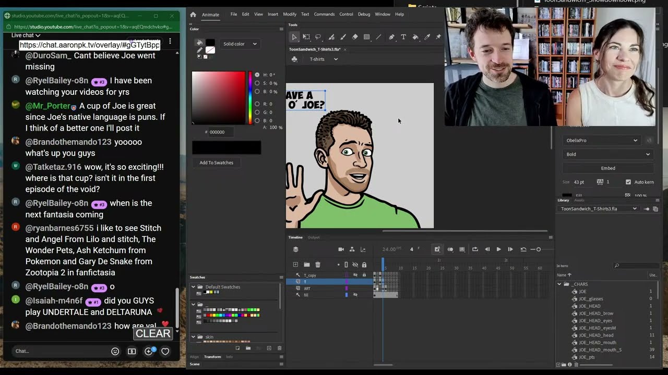Add a camera layer in timeline

point(341,249)
